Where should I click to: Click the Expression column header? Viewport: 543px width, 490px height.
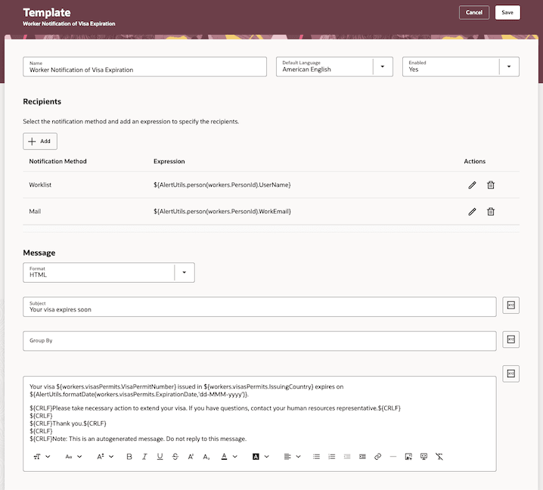pos(169,161)
